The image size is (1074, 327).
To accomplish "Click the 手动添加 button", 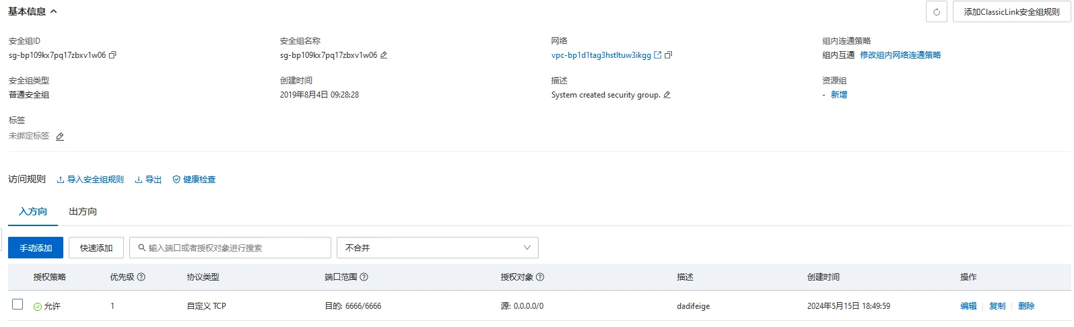I will 36,248.
